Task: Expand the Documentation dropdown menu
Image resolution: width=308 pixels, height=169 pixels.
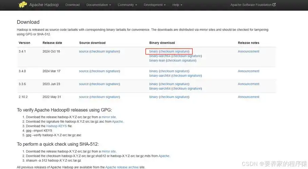Action: click(x=99, y=5)
